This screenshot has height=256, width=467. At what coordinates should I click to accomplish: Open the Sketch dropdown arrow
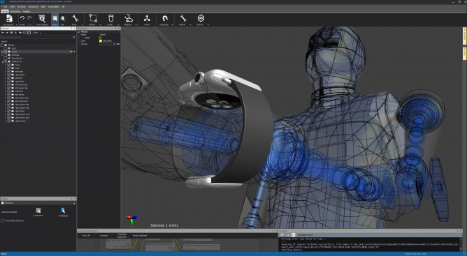click(101, 24)
